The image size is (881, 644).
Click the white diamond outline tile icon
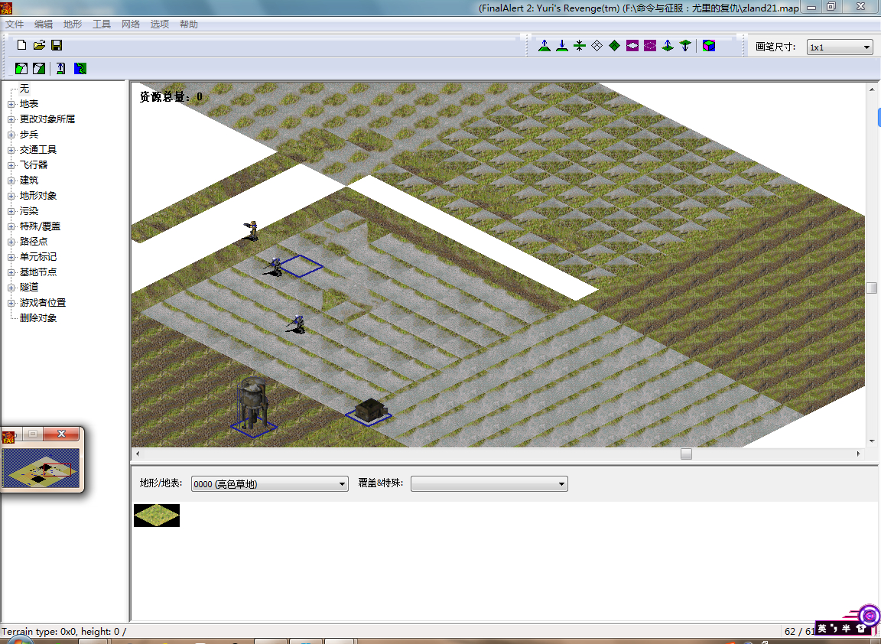[597, 46]
